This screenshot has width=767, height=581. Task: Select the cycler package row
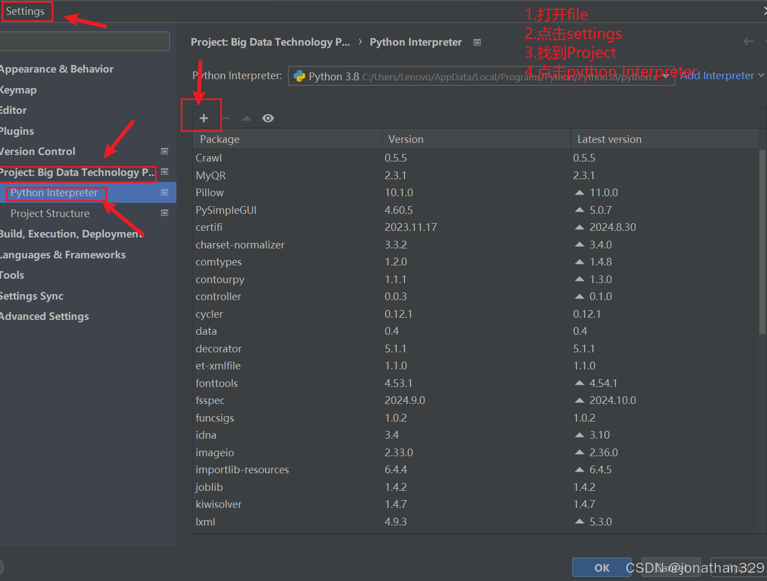pos(476,314)
